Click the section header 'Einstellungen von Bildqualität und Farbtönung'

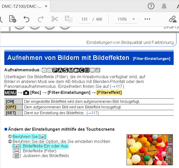[x=130, y=42]
